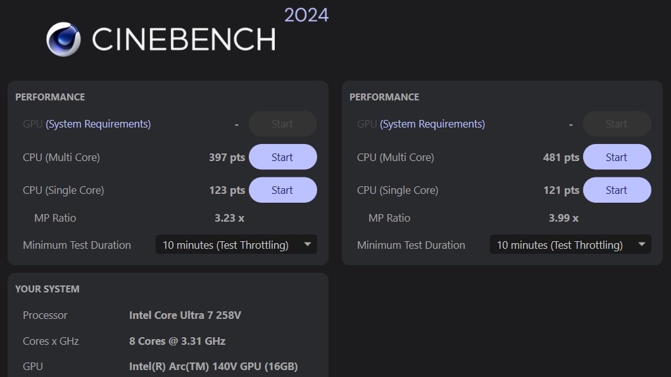Start the left panel CPU Multi Core test
Screen dimensions: 671x377
(x=283, y=157)
